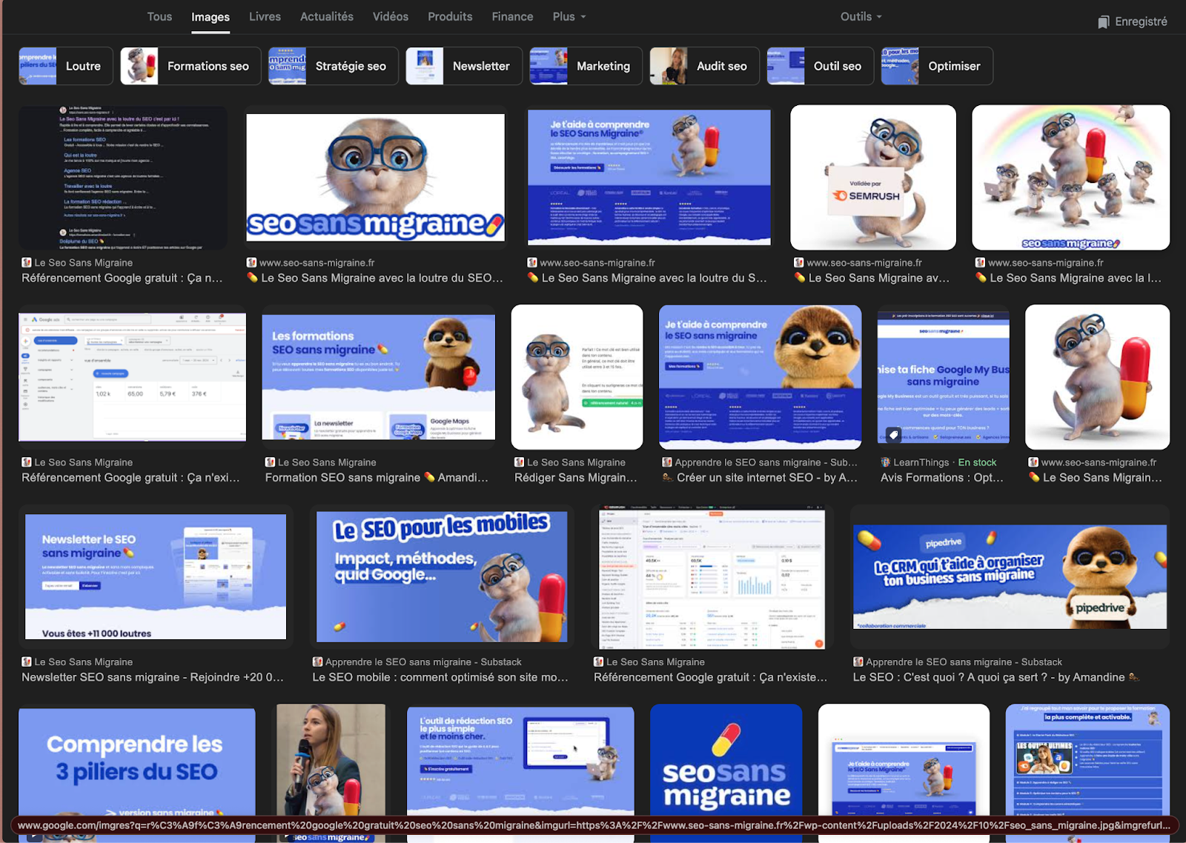The image size is (1186, 843).
Task: Open the Newsletter le SEO sans migraine image
Action: (156, 576)
